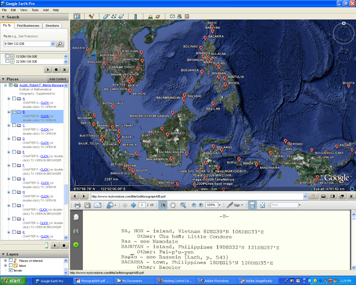Screen dimensions: 356x285
Task: Click the Add Content button
Action: 58,79
